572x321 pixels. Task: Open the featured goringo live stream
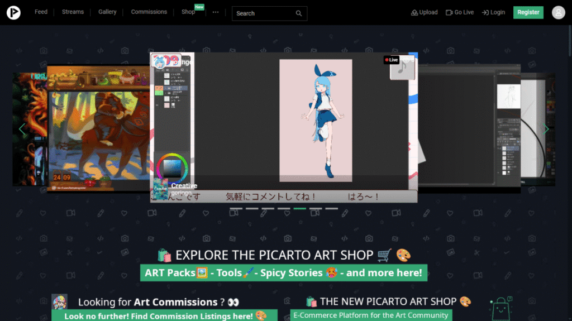pos(284,127)
